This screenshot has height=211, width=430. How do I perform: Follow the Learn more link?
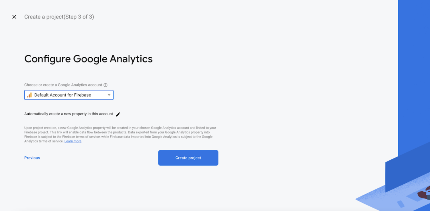[x=73, y=141]
